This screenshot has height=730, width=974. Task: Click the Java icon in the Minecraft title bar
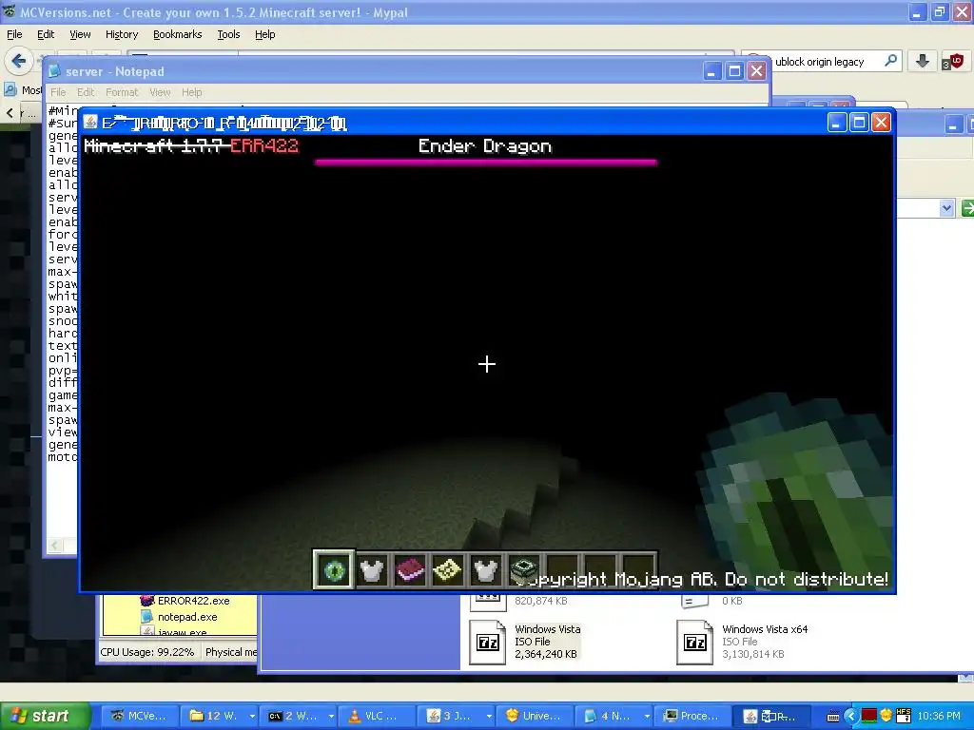coord(90,123)
